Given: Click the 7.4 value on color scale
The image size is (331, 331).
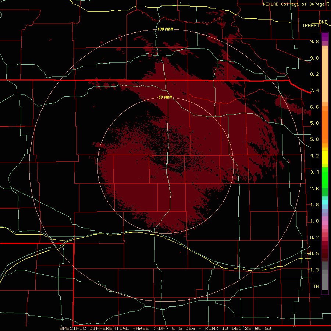Looking at the screenshot, I should (314, 90).
